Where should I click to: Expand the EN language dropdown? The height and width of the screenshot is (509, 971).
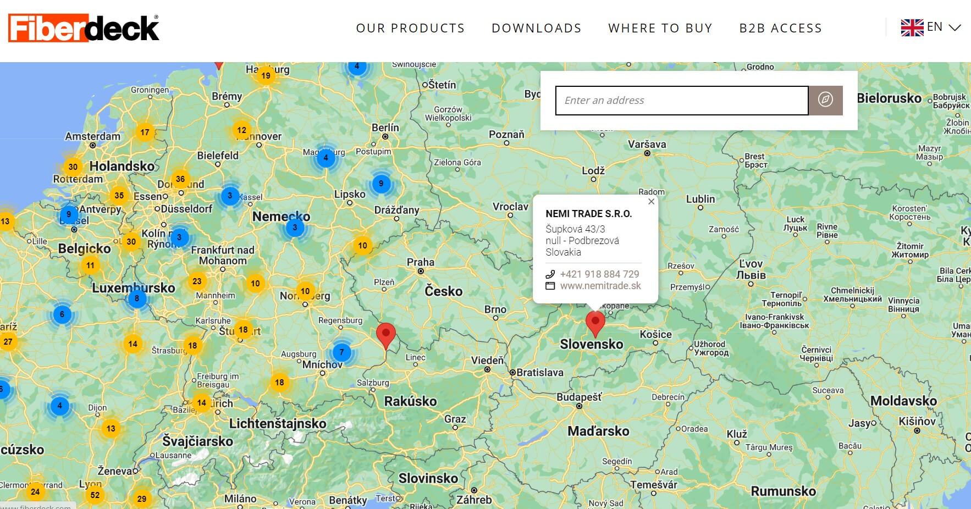coord(944,27)
